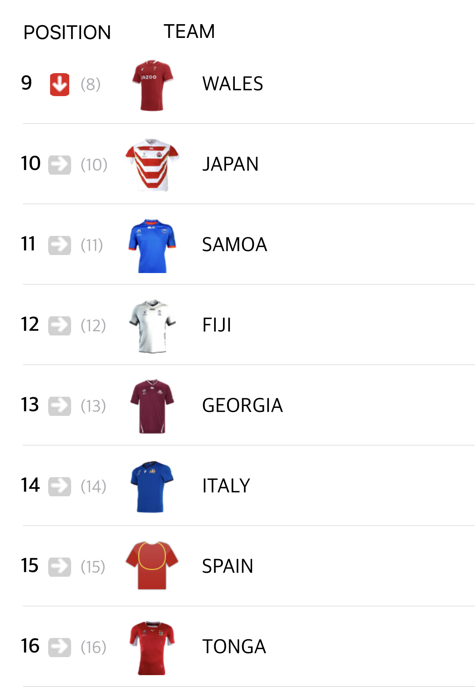Screen dimensions: 475x687
Task: Open the ITALY team entry
Action: 226,486
